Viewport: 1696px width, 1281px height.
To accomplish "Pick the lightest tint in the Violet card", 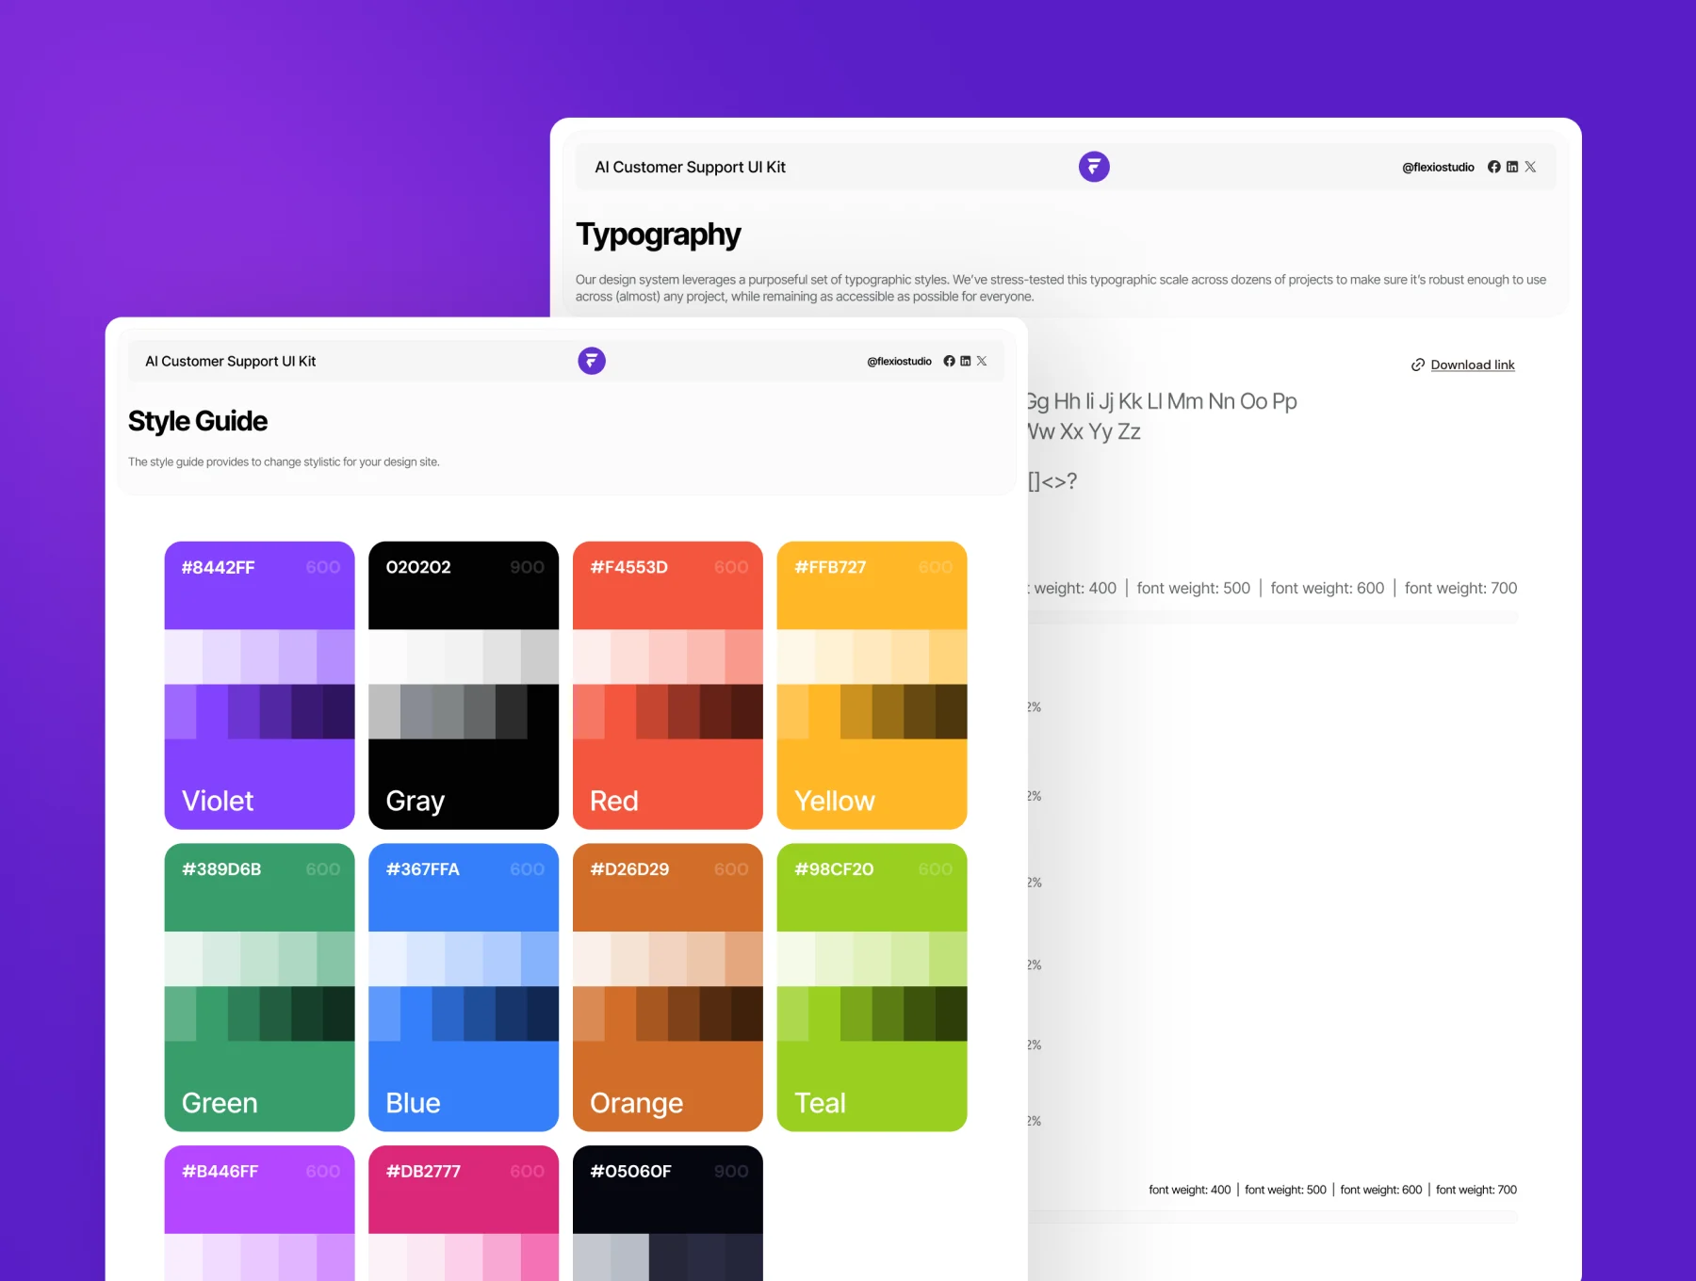I will coord(184,657).
